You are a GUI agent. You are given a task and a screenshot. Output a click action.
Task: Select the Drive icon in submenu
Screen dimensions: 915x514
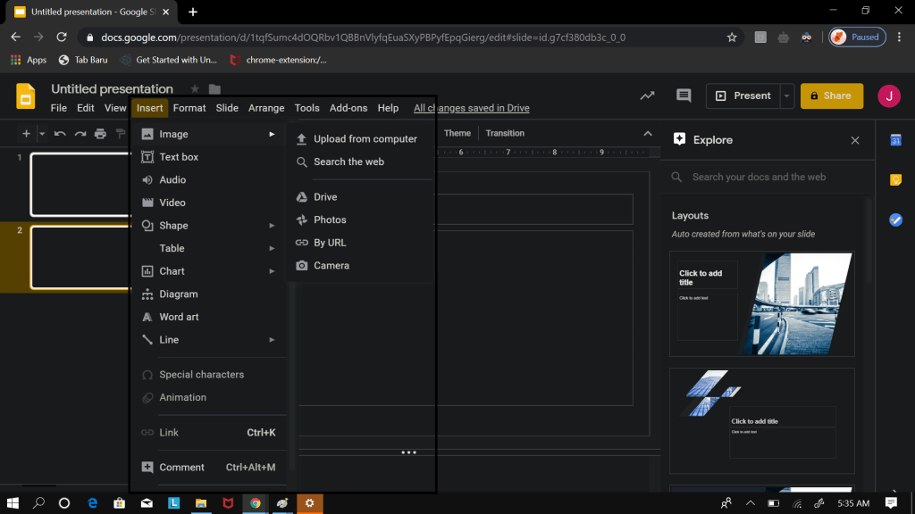[302, 197]
